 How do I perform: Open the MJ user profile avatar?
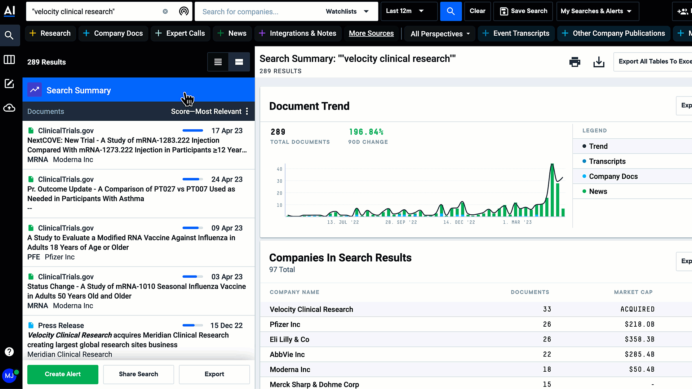[x=10, y=376]
